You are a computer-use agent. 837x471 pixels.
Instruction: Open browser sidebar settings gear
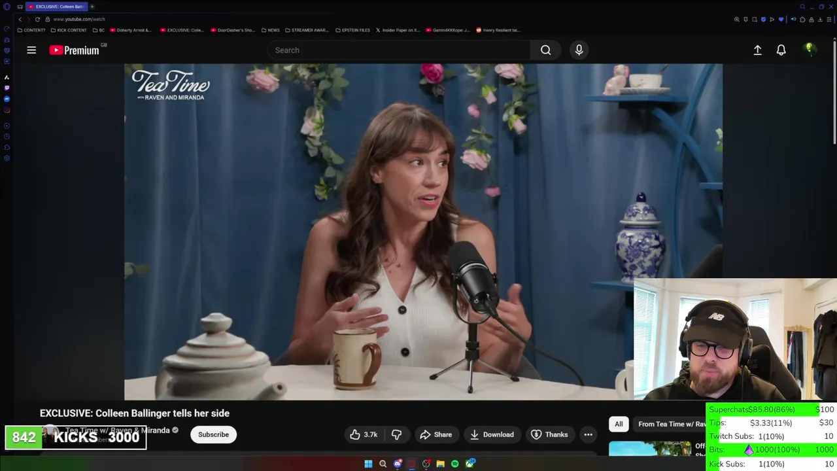[7, 158]
